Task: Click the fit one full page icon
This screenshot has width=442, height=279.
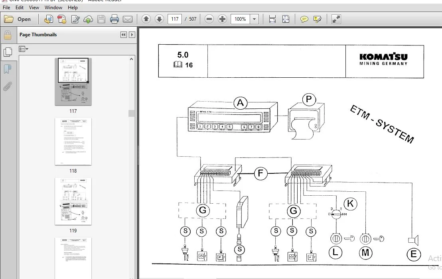Action: [286, 19]
